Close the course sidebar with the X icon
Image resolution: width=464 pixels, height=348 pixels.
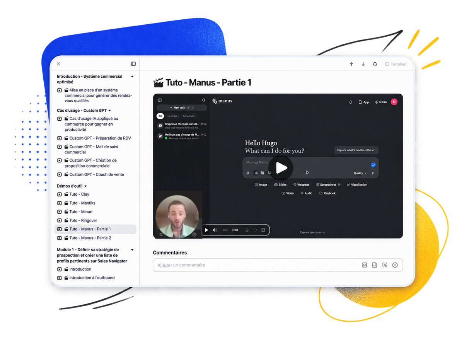pos(58,64)
